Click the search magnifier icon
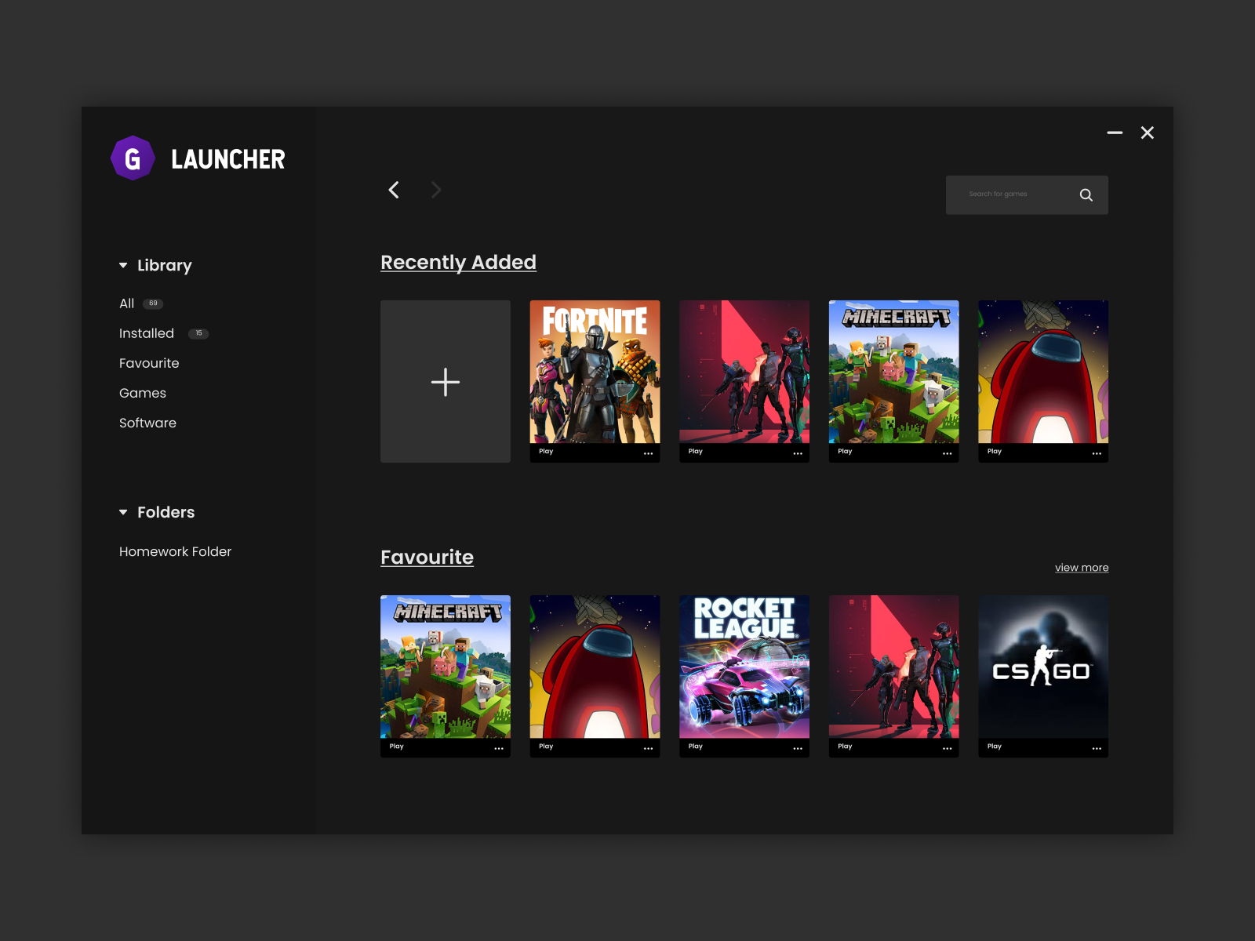The width and height of the screenshot is (1255, 941). pos(1086,194)
